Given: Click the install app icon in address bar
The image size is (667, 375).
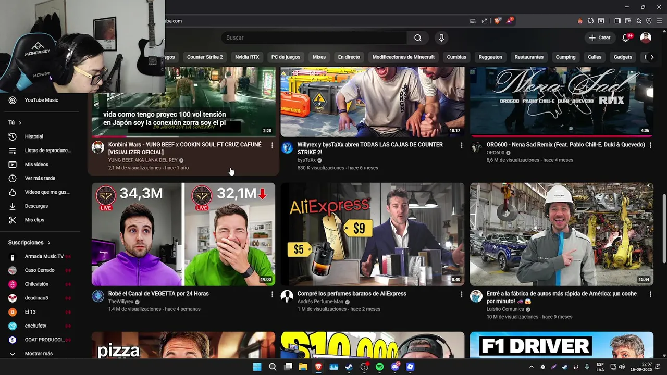Looking at the screenshot, I should click(x=473, y=21).
